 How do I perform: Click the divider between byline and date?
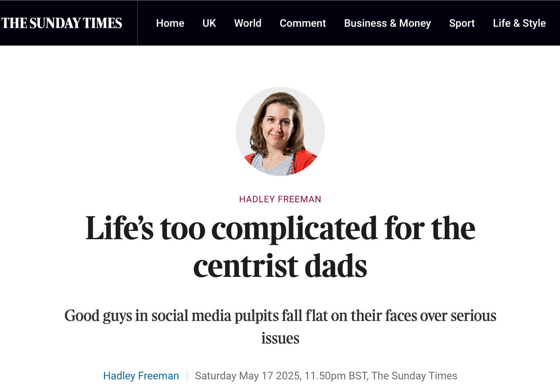coord(187,376)
